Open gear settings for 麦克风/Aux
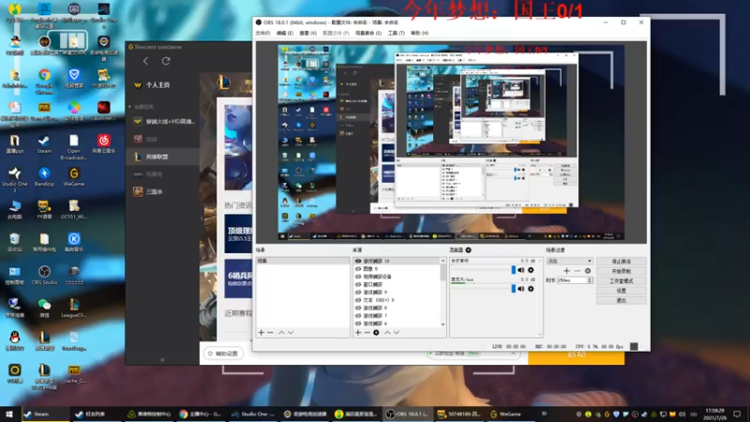This screenshot has width=750, height=422. [x=531, y=289]
